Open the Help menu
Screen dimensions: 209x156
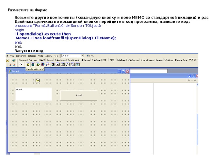(56, 56)
